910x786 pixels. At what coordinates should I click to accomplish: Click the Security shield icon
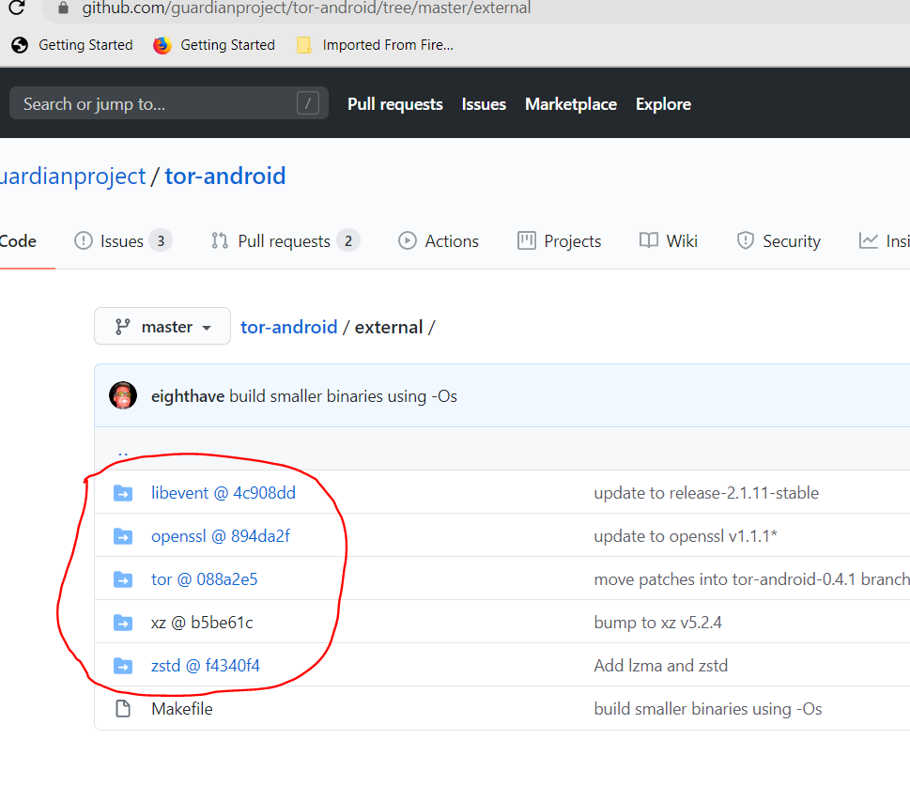click(x=745, y=240)
